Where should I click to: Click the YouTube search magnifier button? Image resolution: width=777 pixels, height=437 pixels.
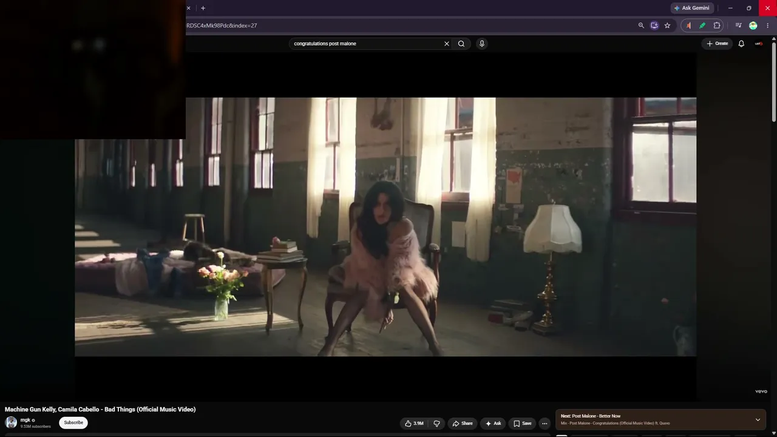[x=461, y=44]
